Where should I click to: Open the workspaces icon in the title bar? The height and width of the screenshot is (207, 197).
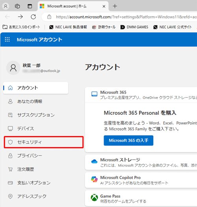click(x=17, y=6)
